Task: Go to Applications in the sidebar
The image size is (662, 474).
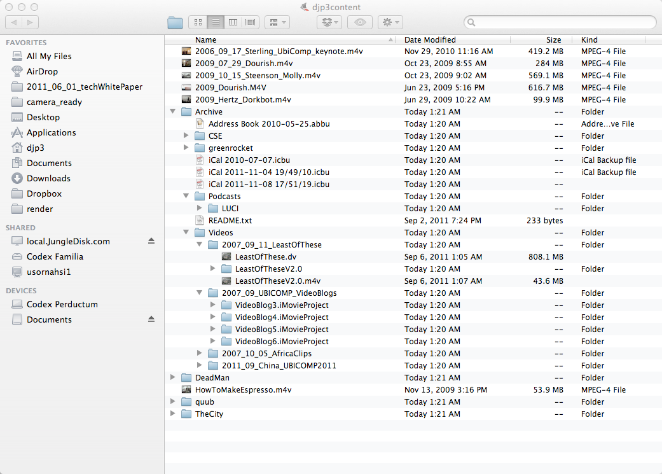Action: (51, 132)
